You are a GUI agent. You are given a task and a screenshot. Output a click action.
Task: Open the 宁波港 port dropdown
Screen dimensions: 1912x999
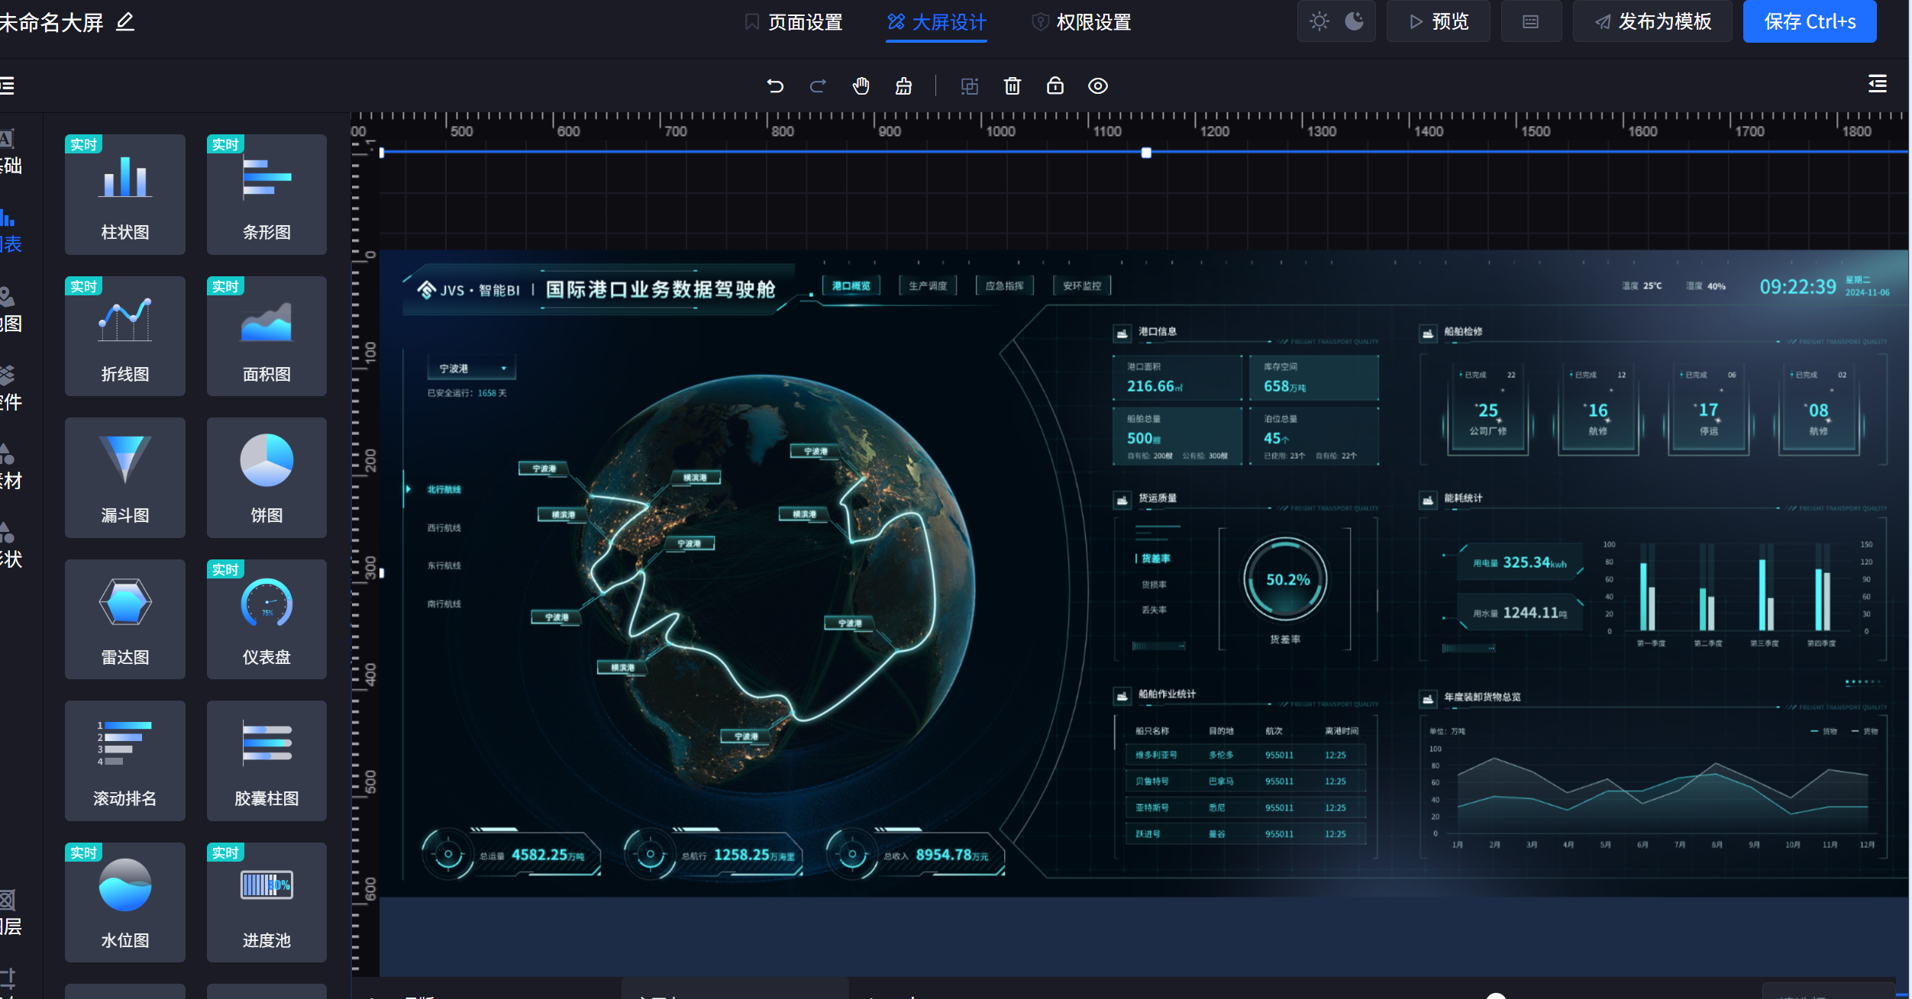click(x=472, y=369)
